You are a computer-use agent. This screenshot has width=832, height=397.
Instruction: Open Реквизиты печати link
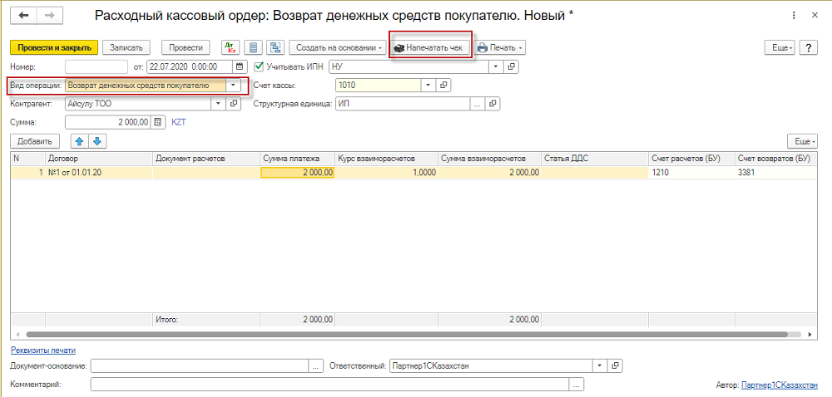click(x=43, y=350)
